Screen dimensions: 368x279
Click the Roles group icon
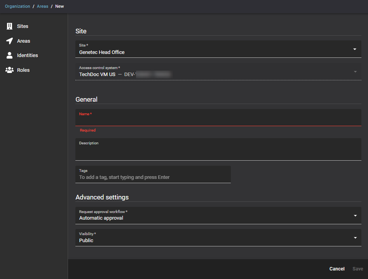[x=10, y=70]
